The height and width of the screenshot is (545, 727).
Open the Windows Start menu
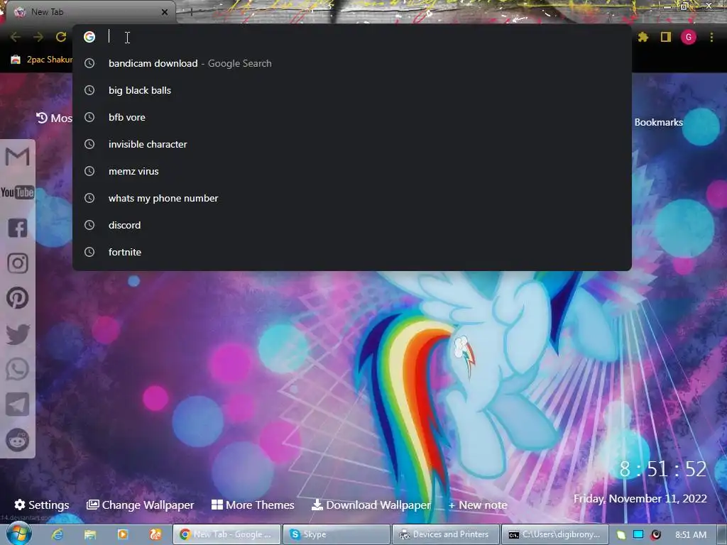[18, 534]
